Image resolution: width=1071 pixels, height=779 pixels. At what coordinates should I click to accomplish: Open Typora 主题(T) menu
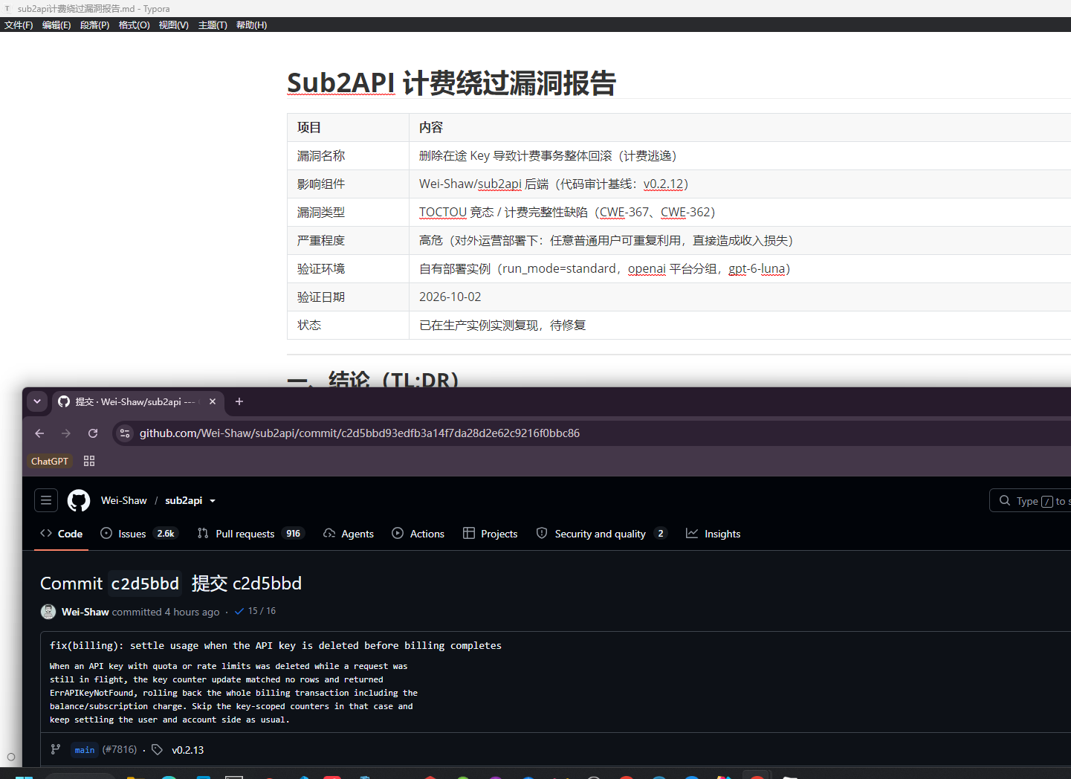[213, 25]
